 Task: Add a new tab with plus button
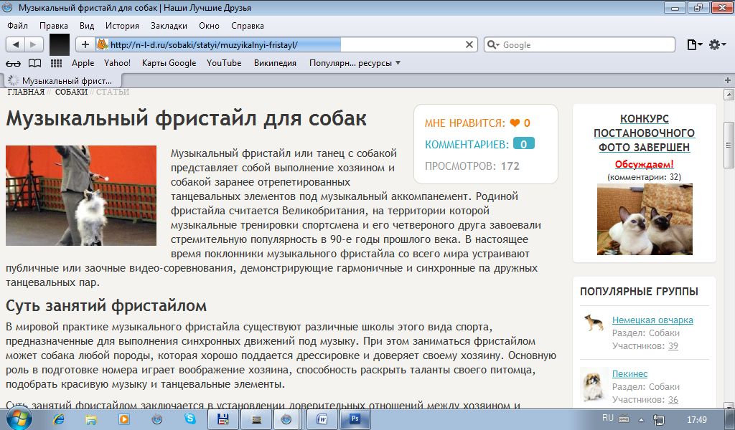[x=728, y=80]
